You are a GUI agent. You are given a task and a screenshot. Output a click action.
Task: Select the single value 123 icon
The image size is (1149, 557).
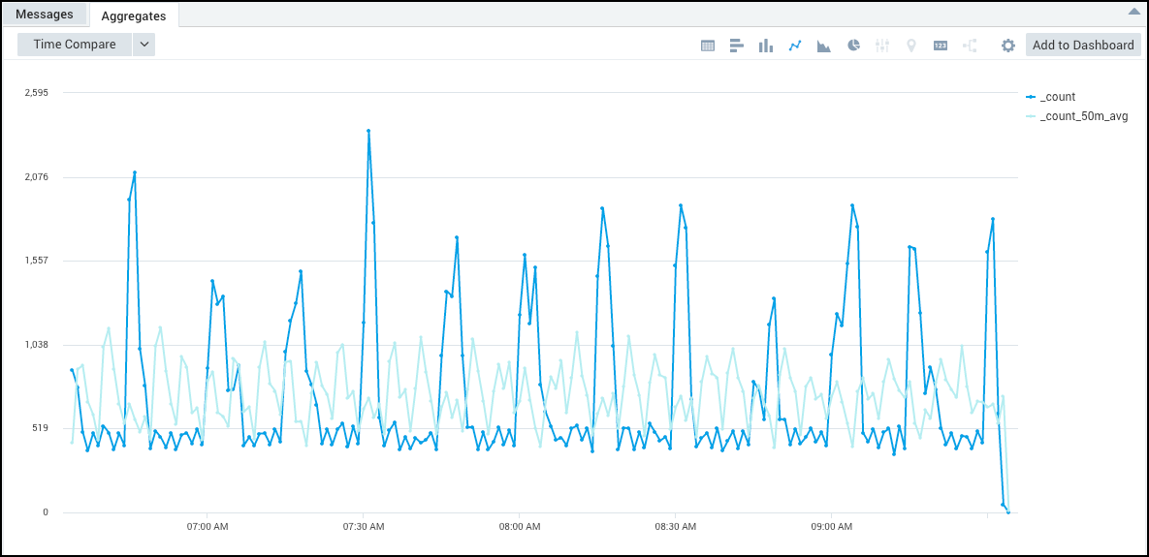(940, 46)
